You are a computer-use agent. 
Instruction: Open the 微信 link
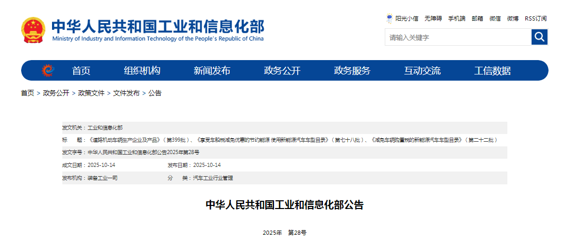(495, 18)
